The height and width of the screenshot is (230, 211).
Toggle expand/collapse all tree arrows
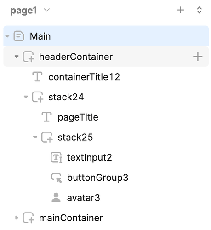click(x=199, y=10)
